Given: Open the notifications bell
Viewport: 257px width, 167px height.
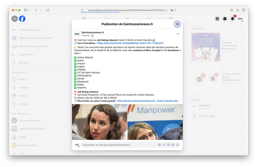Looking at the screenshot, I should 232,19.
